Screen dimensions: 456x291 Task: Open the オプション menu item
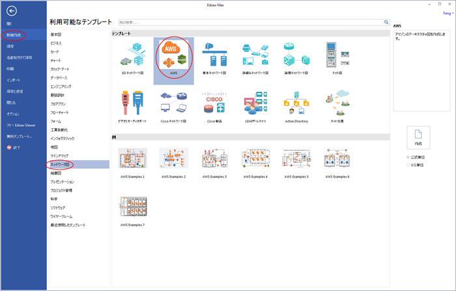click(x=13, y=114)
